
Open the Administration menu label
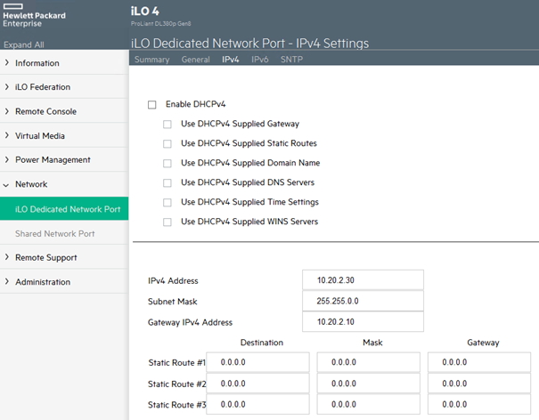coord(43,282)
